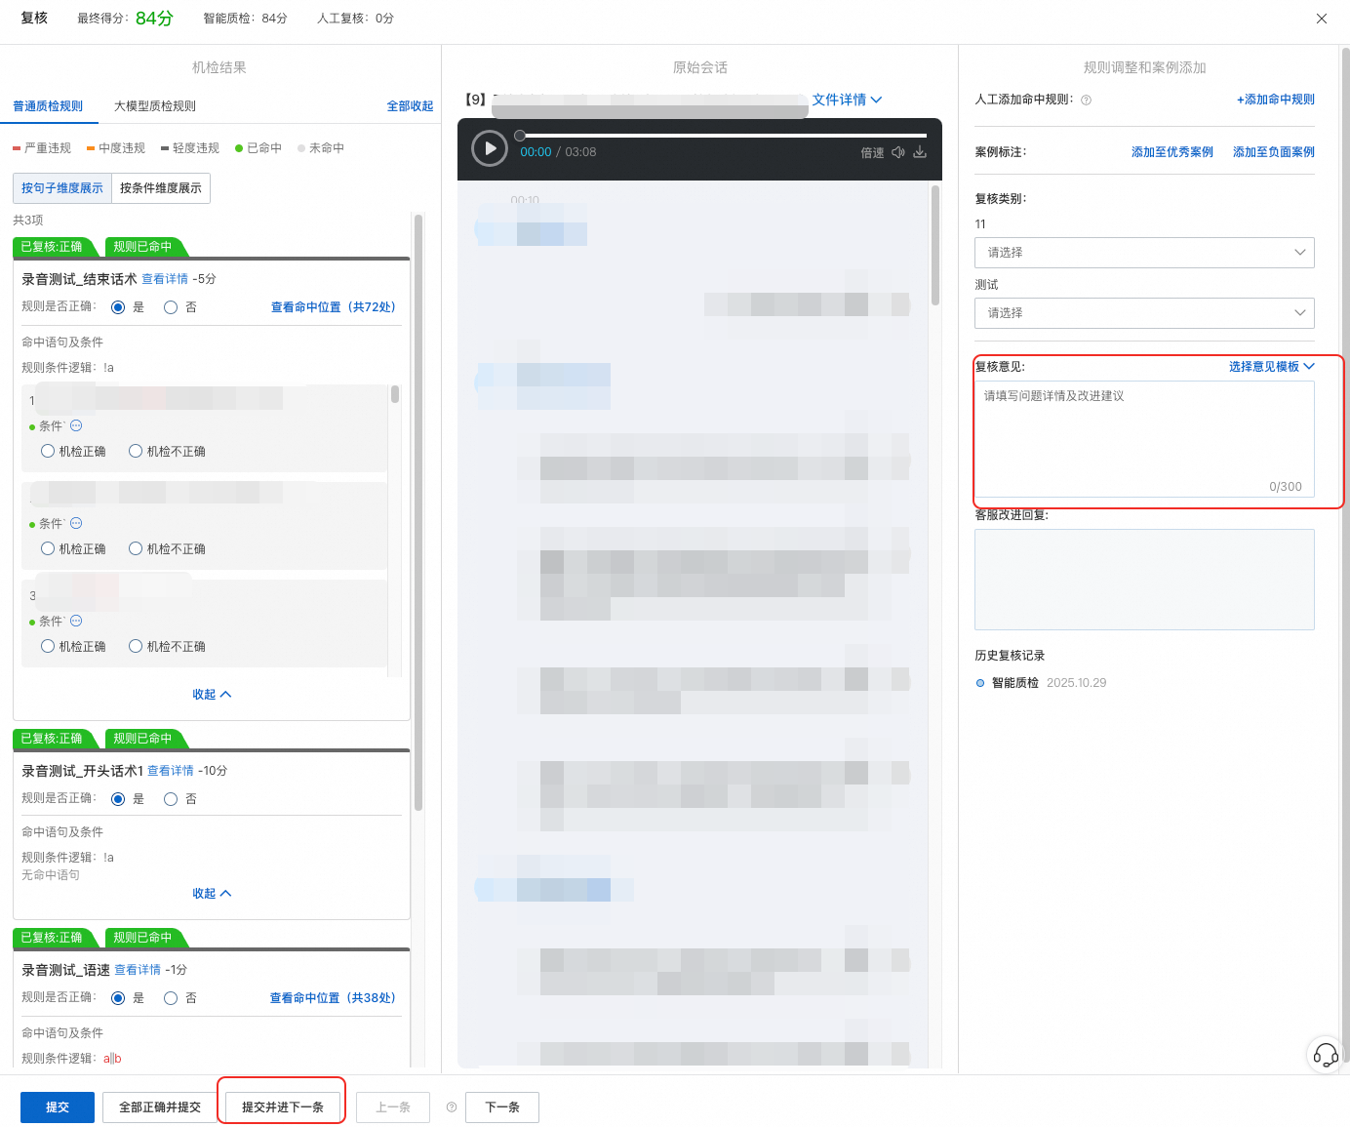Choose 机检正确 for third condition
The width and height of the screenshot is (1350, 1127).
[x=48, y=646]
